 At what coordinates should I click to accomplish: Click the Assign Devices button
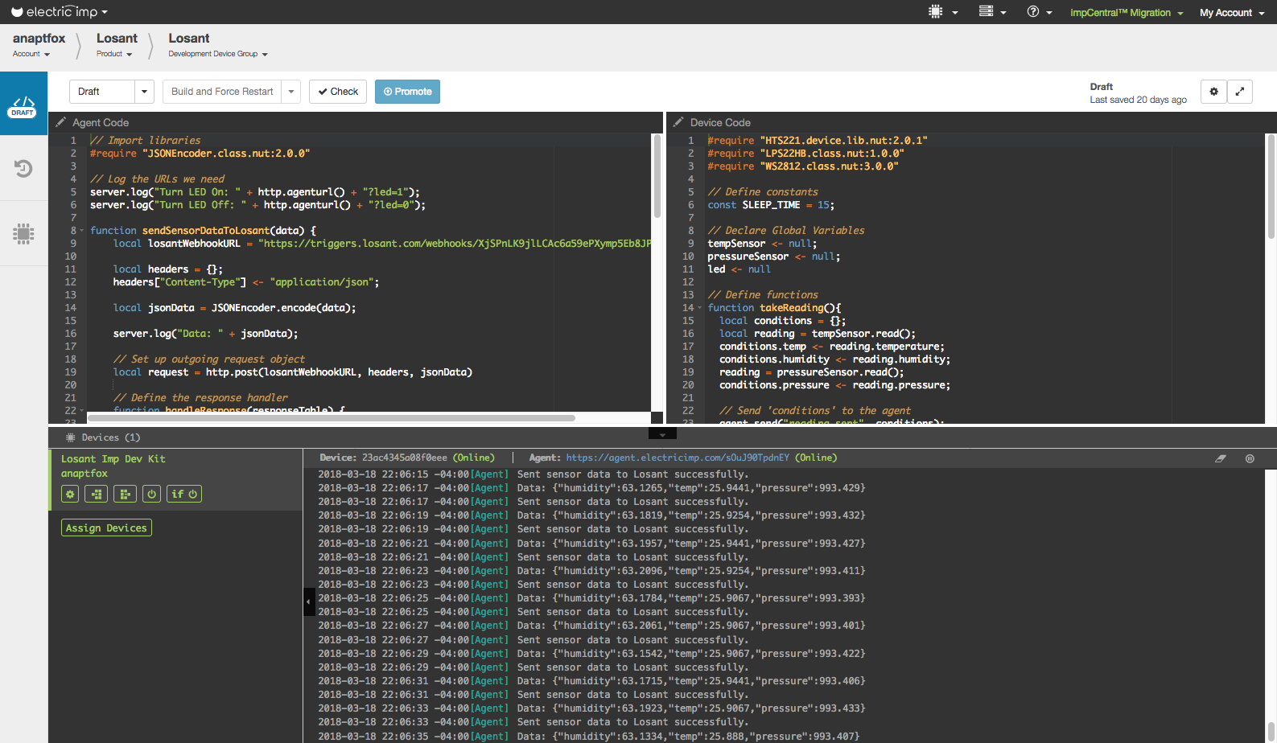click(x=106, y=528)
